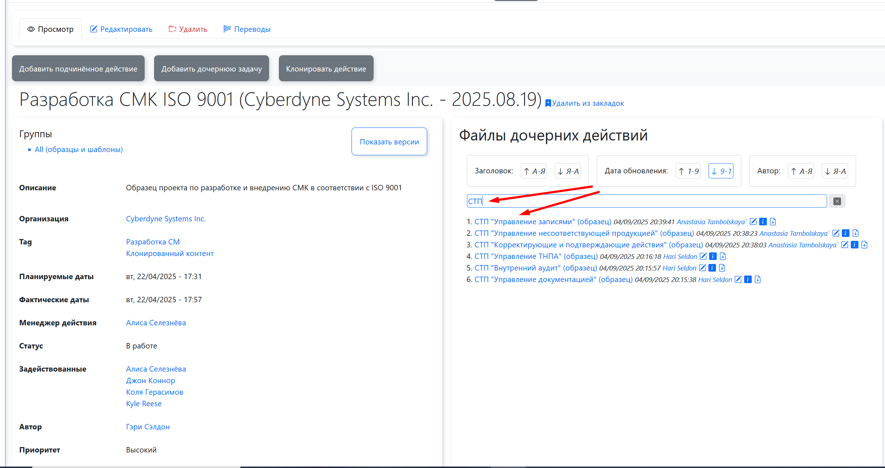Click edit icon for "Управление ТНПА" file

click(703, 256)
